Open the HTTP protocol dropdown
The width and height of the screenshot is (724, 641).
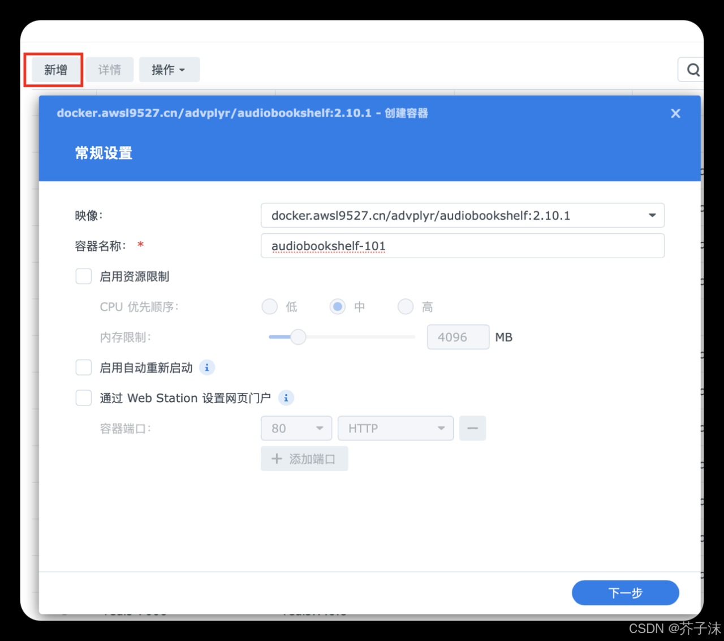442,428
